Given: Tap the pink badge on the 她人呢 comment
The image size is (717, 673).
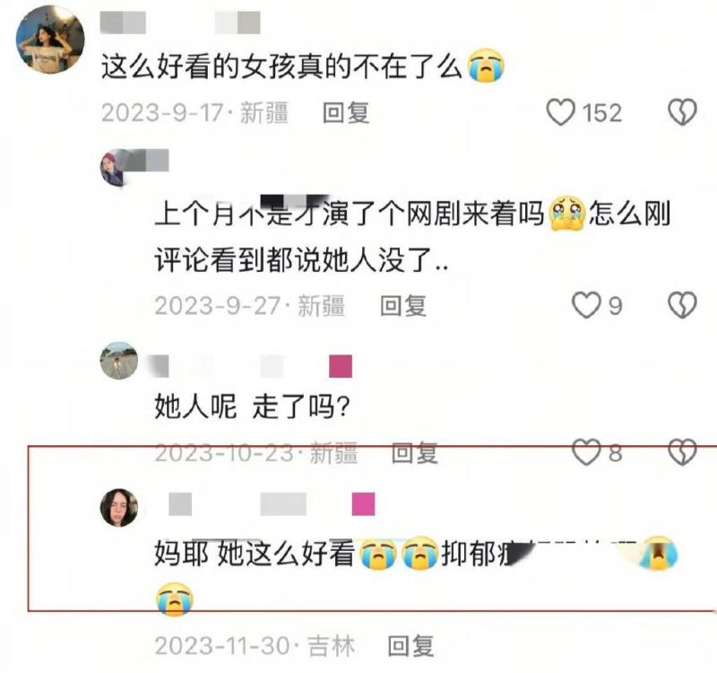Looking at the screenshot, I should coord(341,366).
